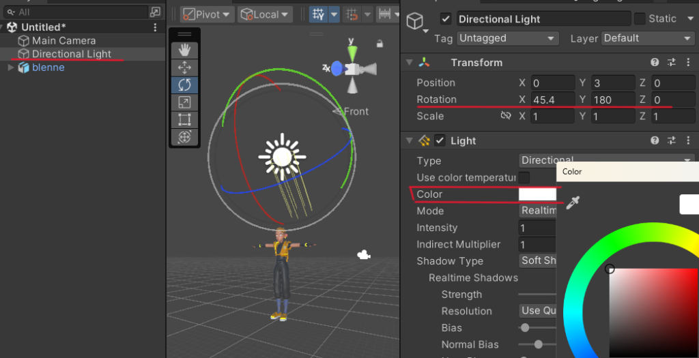
Task: Select Directional Light in hierarchy
Action: point(71,54)
